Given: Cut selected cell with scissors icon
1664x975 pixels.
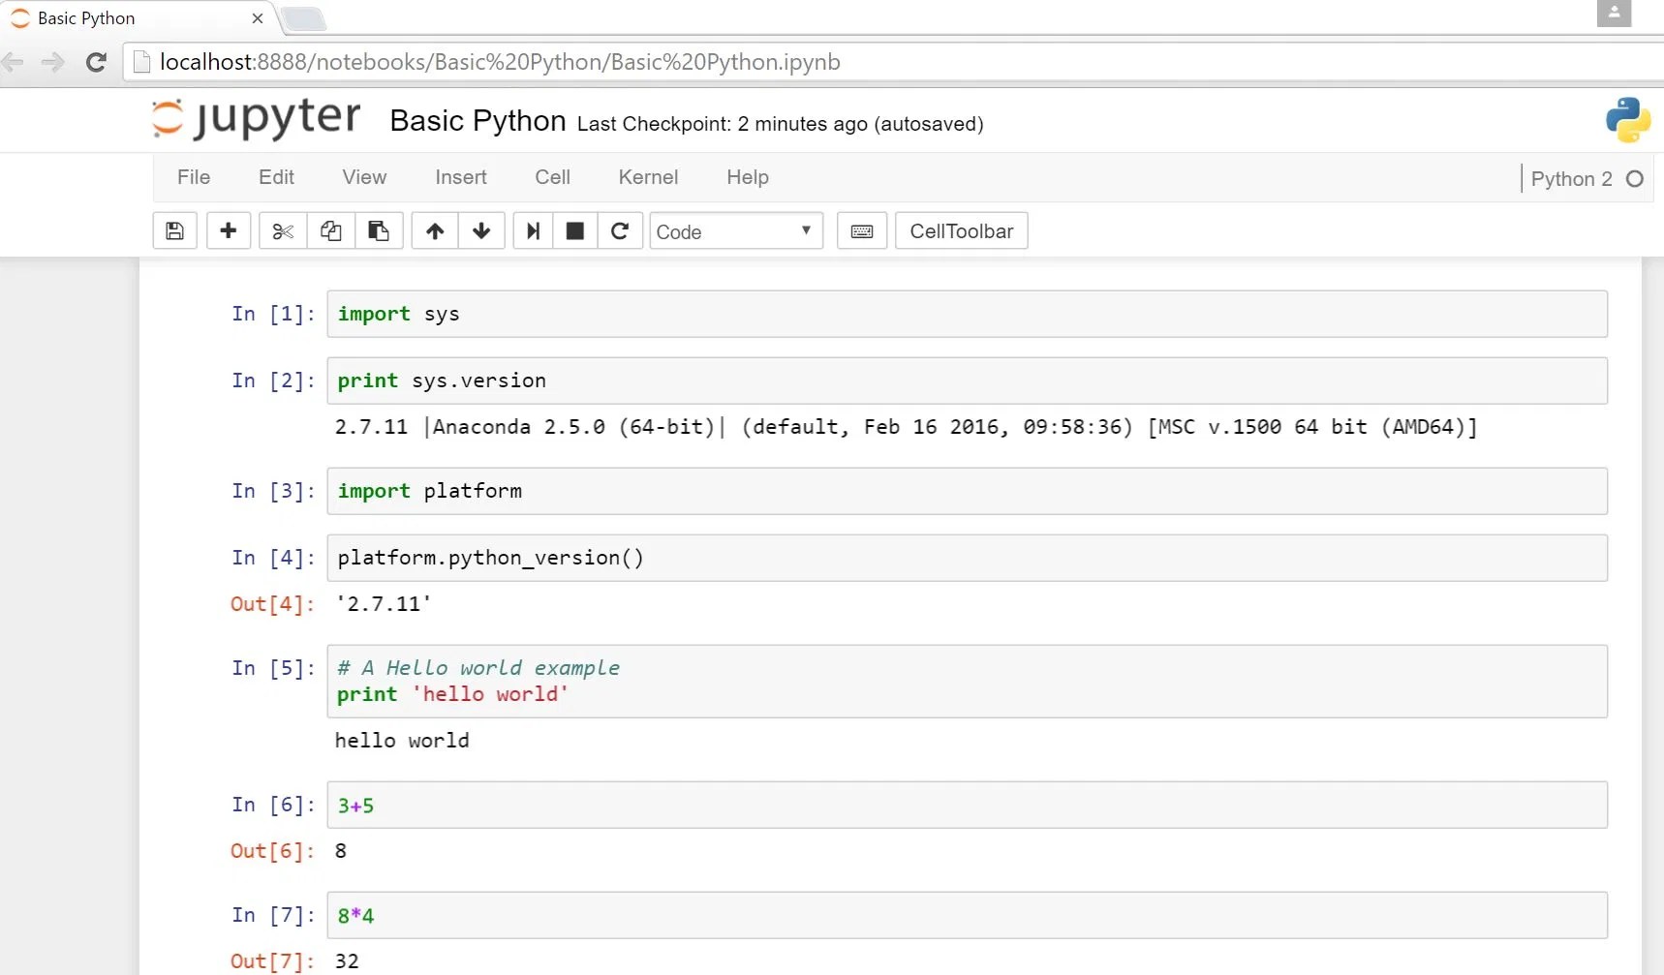Looking at the screenshot, I should pyautogui.click(x=283, y=231).
